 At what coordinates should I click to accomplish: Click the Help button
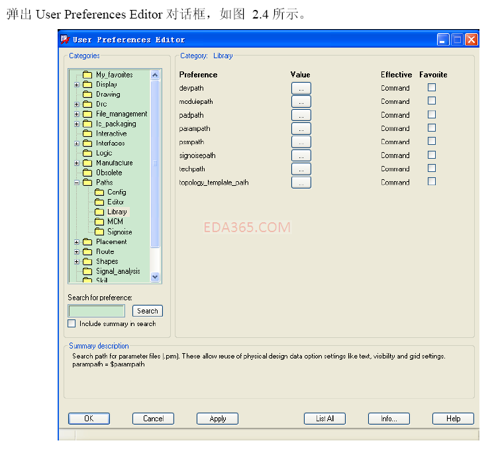tap(454, 419)
